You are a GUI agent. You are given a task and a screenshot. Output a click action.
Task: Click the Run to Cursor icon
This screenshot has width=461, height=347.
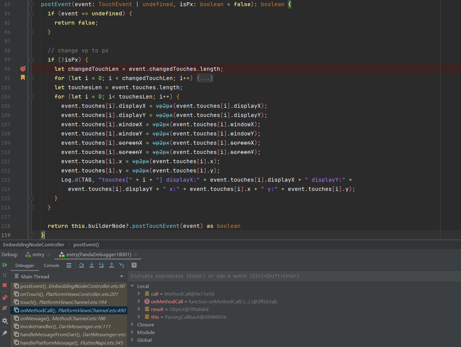tap(122, 265)
